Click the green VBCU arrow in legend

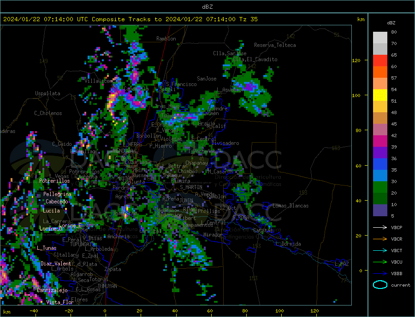click(x=380, y=262)
